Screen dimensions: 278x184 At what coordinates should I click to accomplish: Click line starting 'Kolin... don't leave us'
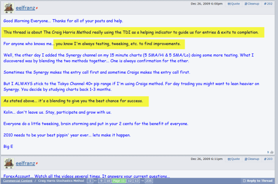pyautogui.click(x=57, y=112)
